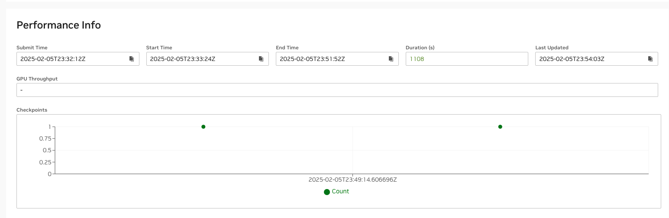Select the Duration field showing 1108
This screenshot has width=669, height=218.
pos(466,59)
